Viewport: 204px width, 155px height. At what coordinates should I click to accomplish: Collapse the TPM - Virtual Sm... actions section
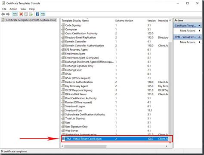[199, 37]
